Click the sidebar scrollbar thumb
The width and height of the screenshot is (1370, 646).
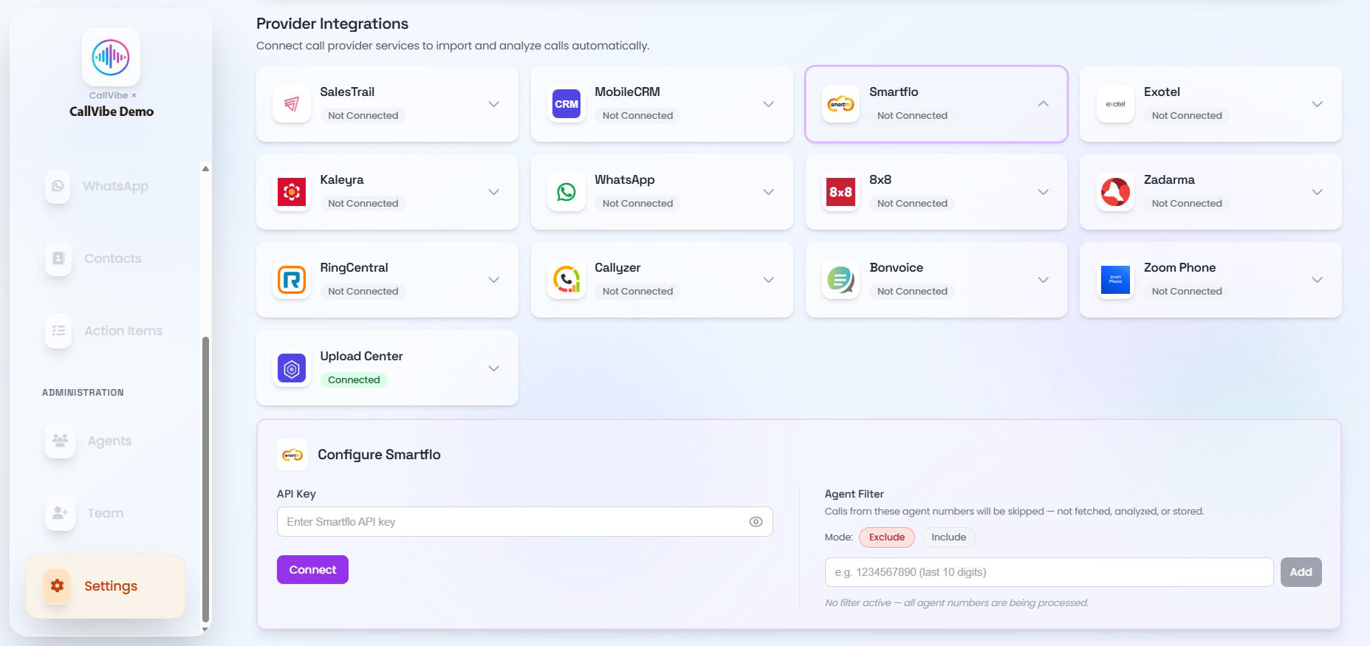(x=205, y=480)
